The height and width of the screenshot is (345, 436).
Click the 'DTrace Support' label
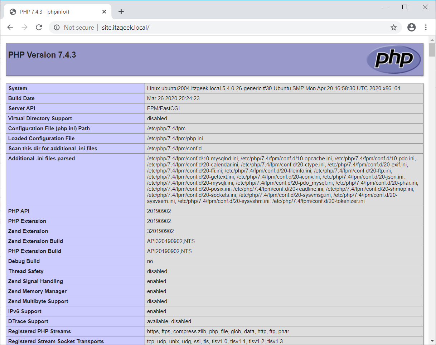(x=28, y=321)
